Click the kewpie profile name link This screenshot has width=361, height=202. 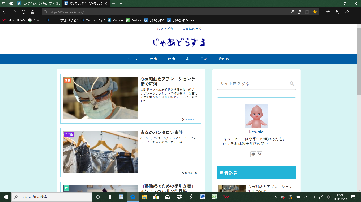tap(256, 132)
